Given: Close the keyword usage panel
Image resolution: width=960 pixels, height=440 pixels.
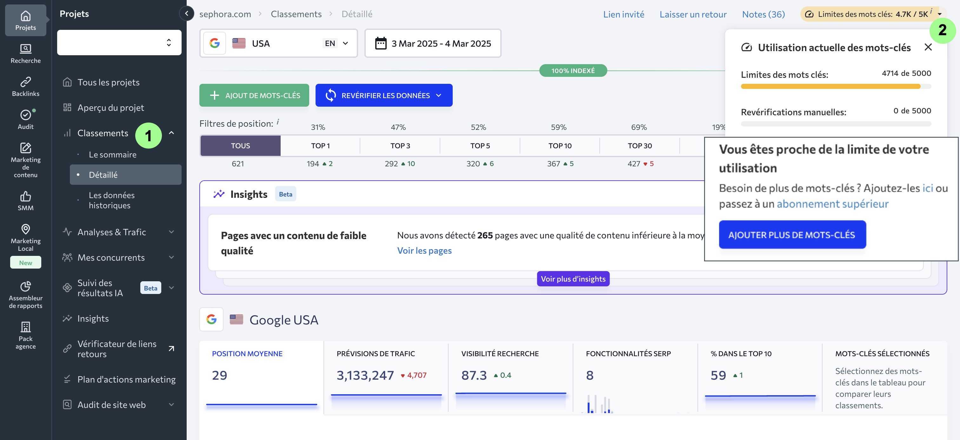Looking at the screenshot, I should [928, 47].
